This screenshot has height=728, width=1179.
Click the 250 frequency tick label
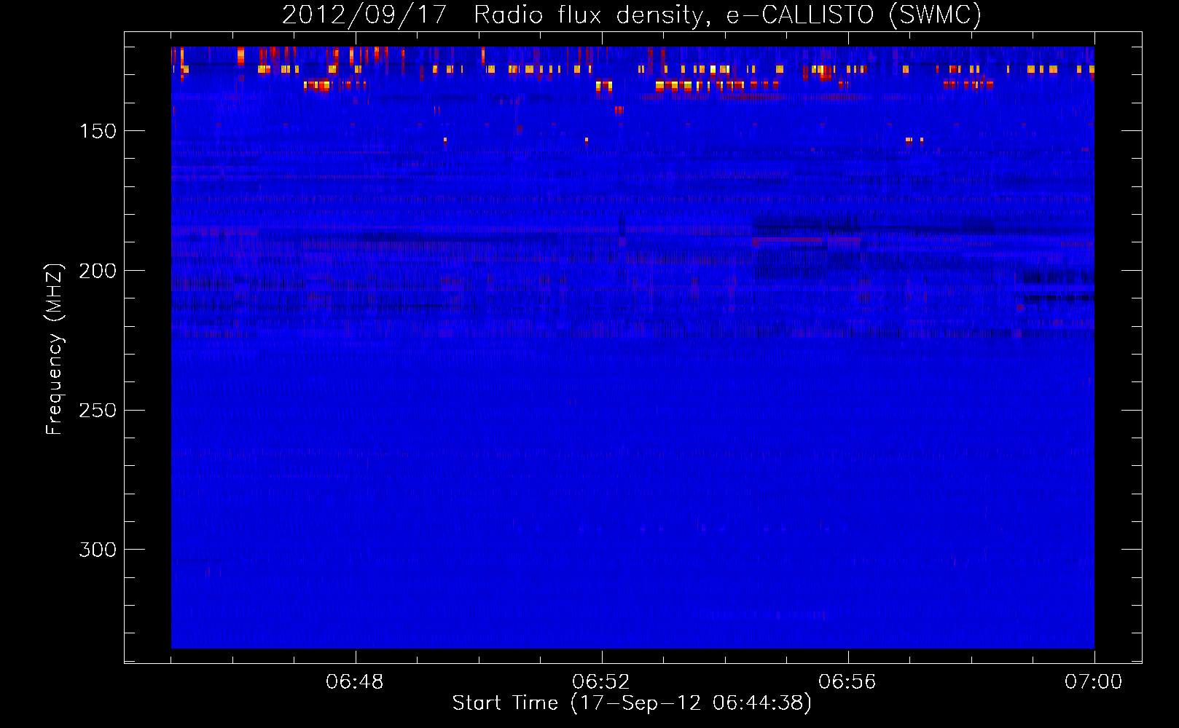coord(98,411)
